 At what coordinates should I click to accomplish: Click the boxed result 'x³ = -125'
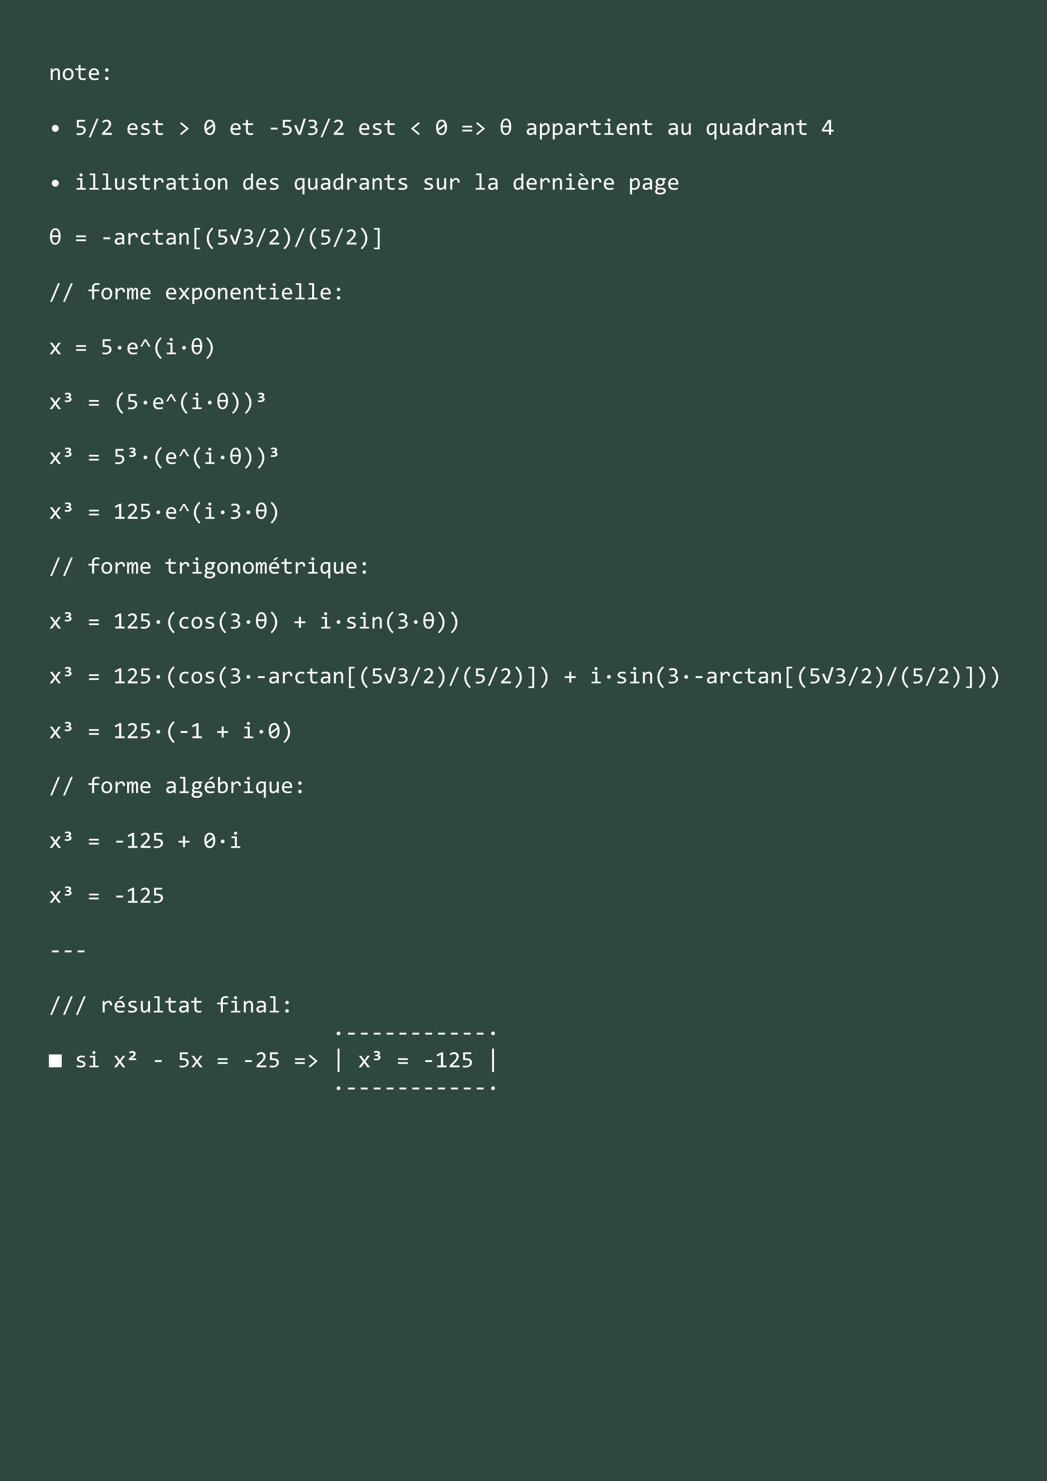415,1060
